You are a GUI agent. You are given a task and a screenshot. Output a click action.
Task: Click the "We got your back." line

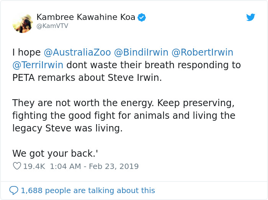click(55, 153)
